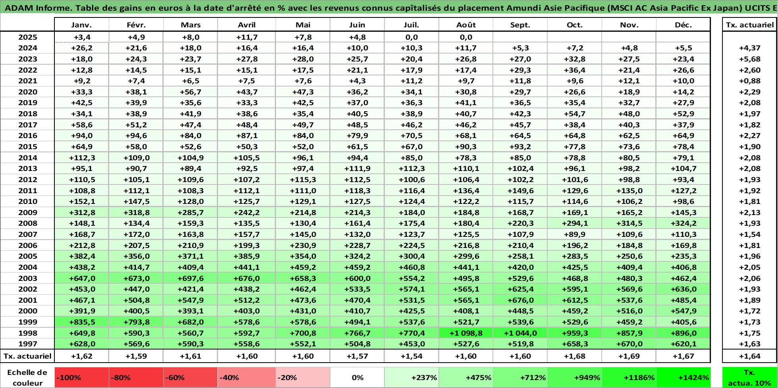Click the Tx. actuariel column header on the right
The height and width of the screenshot is (388, 778).
point(750,25)
